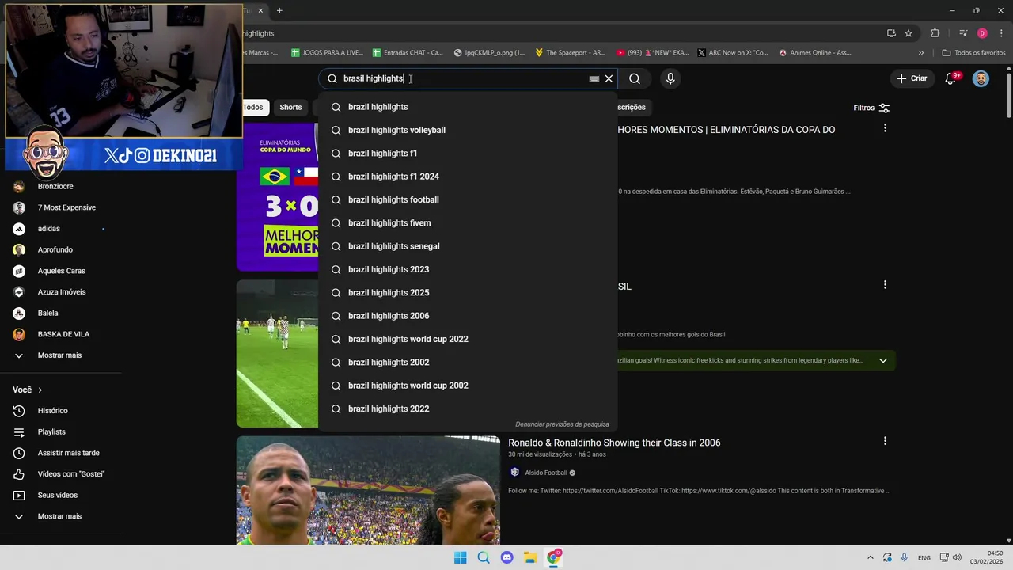Open 'Ronaldo & Ronaldinho Showing their Class in 2006' title
This screenshot has width=1013, height=570.
point(614,443)
